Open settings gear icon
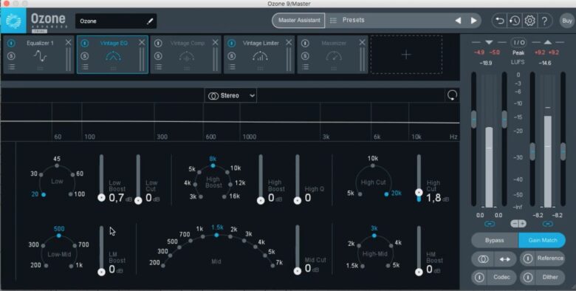 point(529,21)
